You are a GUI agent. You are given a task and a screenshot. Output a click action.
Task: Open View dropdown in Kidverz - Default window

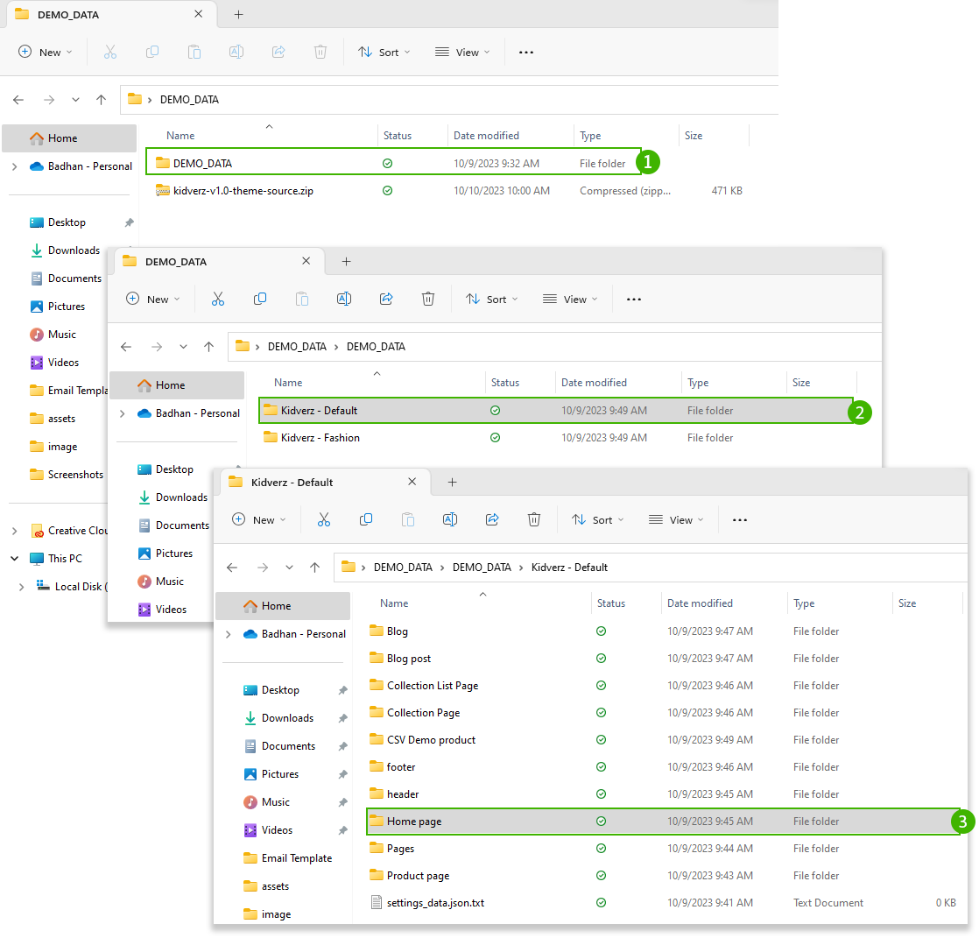(x=676, y=519)
